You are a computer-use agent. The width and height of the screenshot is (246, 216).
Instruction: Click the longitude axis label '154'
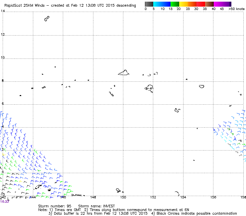(x=183, y=197)
